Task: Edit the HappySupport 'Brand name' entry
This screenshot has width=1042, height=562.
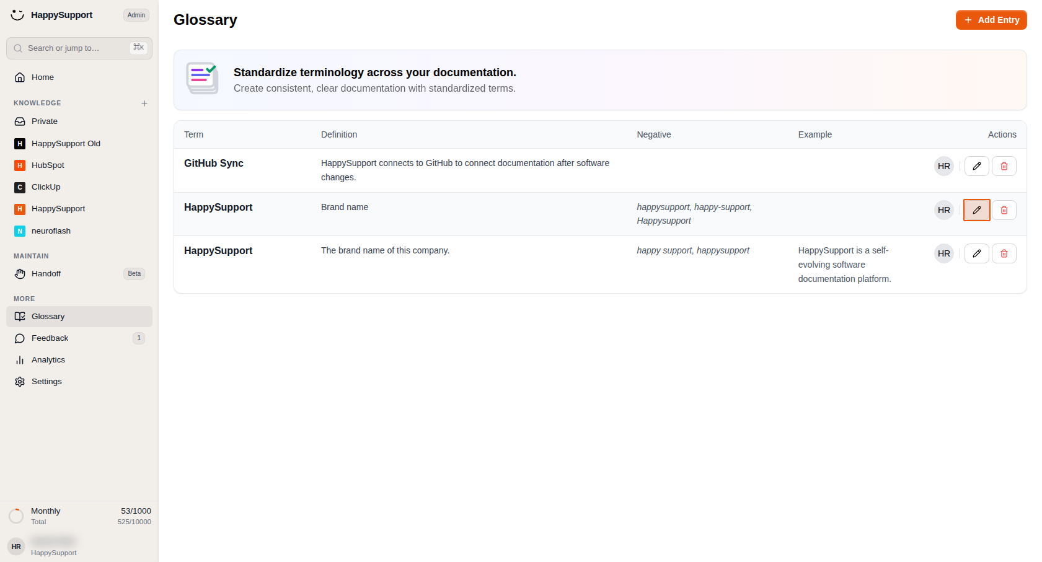Action: [977, 210]
